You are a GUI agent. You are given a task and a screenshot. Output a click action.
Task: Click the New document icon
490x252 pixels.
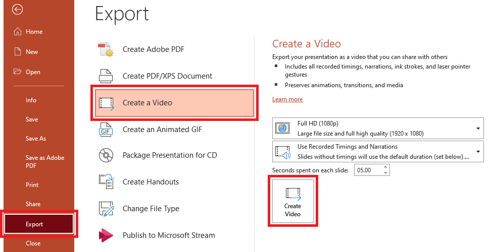(18, 52)
